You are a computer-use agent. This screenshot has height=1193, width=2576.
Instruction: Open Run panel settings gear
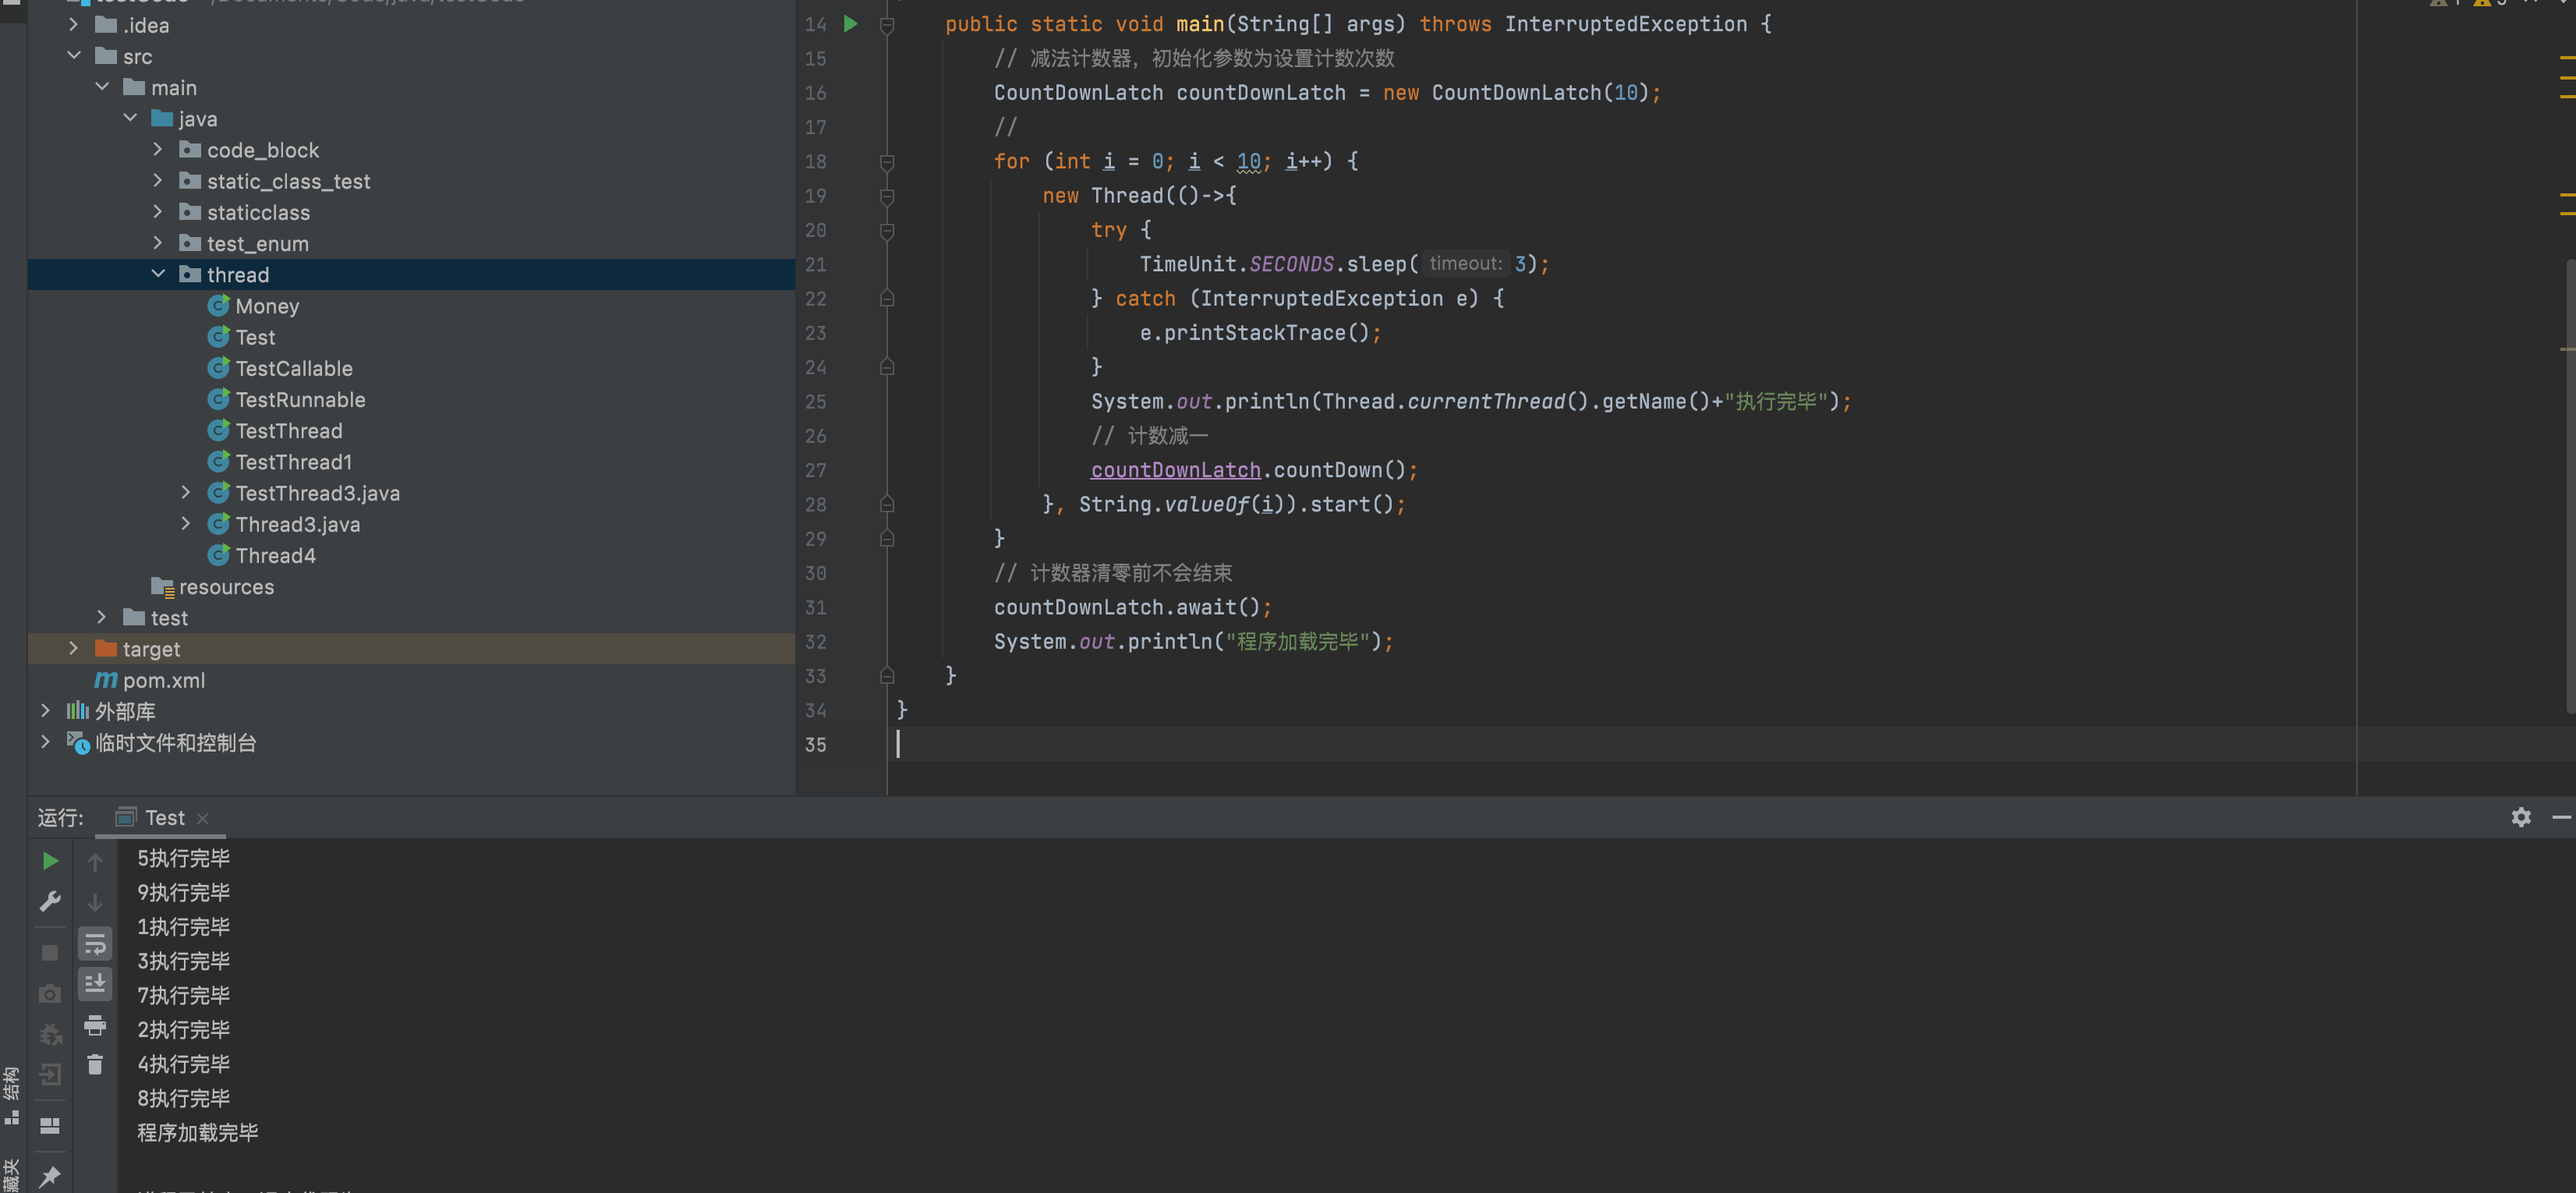click(x=2521, y=817)
